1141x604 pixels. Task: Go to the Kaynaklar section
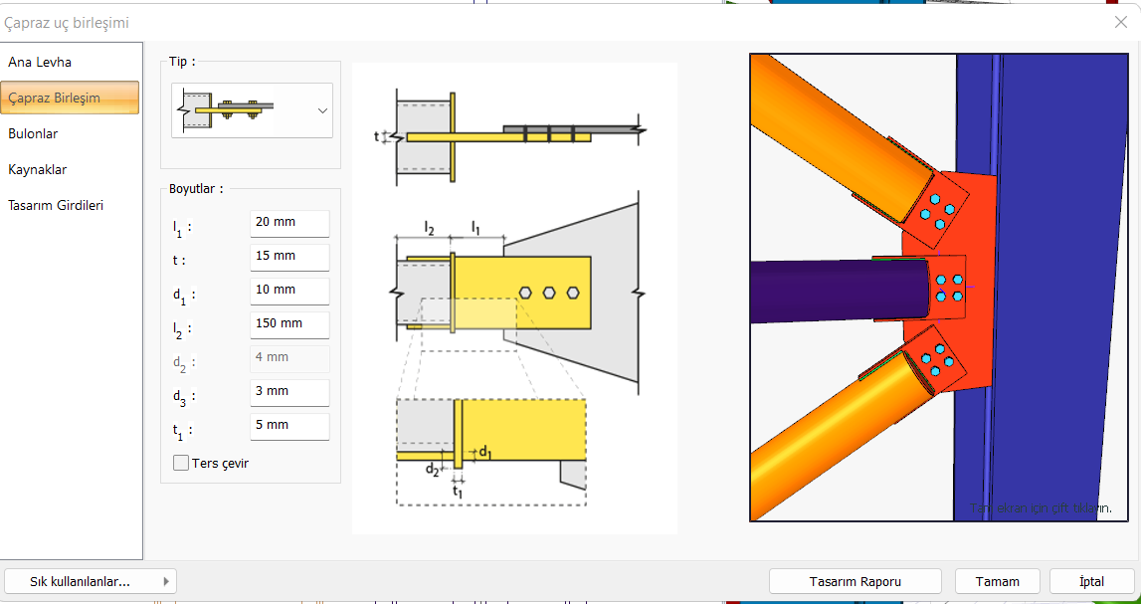(x=38, y=169)
